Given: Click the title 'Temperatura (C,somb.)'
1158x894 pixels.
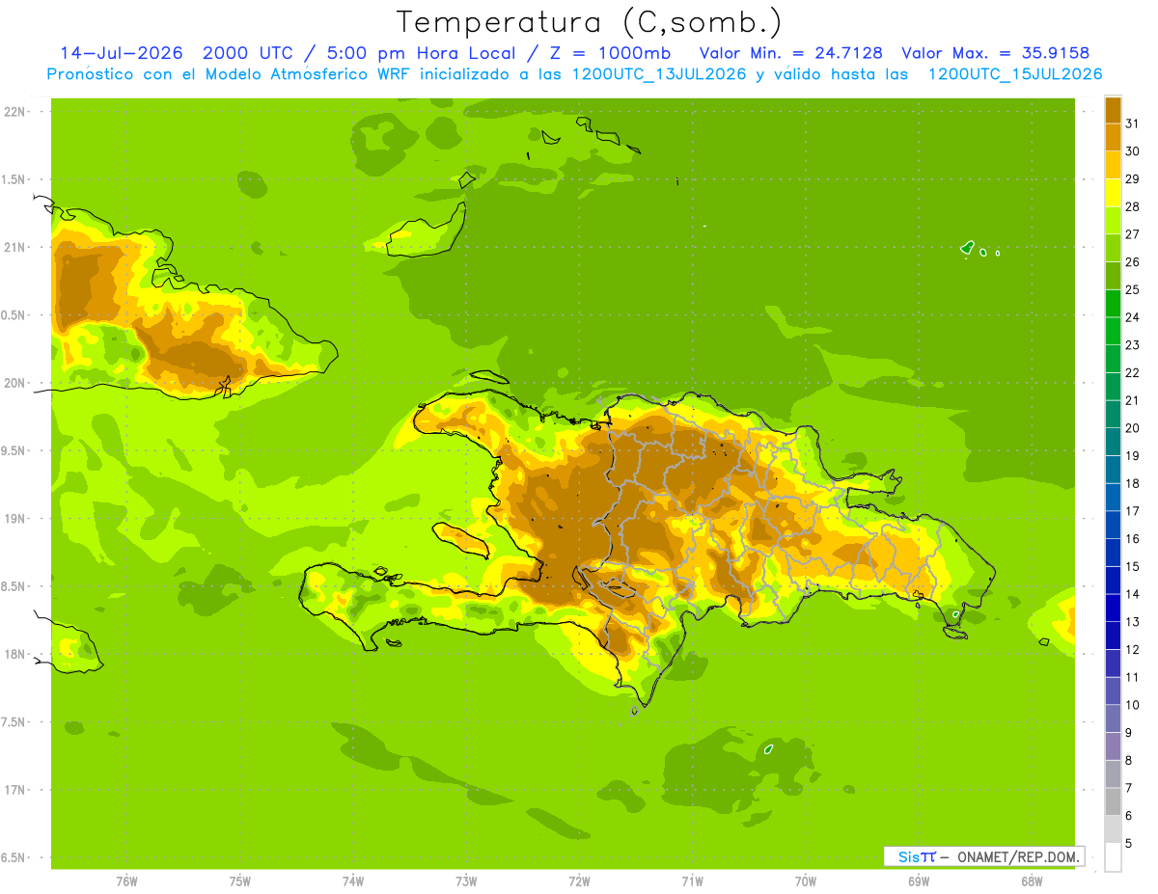Looking at the screenshot, I should (x=589, y=23).
